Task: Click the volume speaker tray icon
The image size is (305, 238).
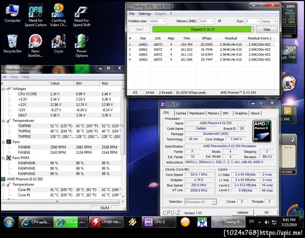Action: pyautogui.click(x=267, y=222)
